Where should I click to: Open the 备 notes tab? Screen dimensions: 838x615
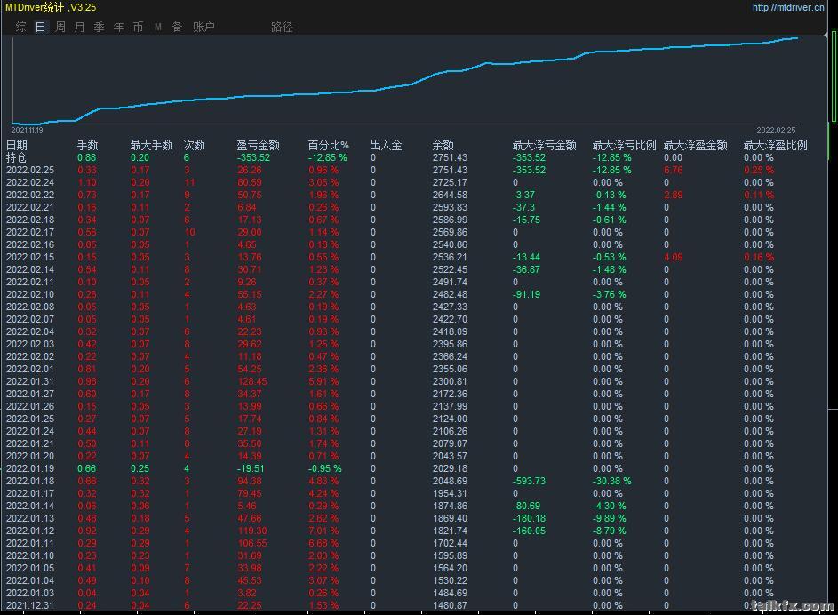pyautogui.click(x=178, y=27)
